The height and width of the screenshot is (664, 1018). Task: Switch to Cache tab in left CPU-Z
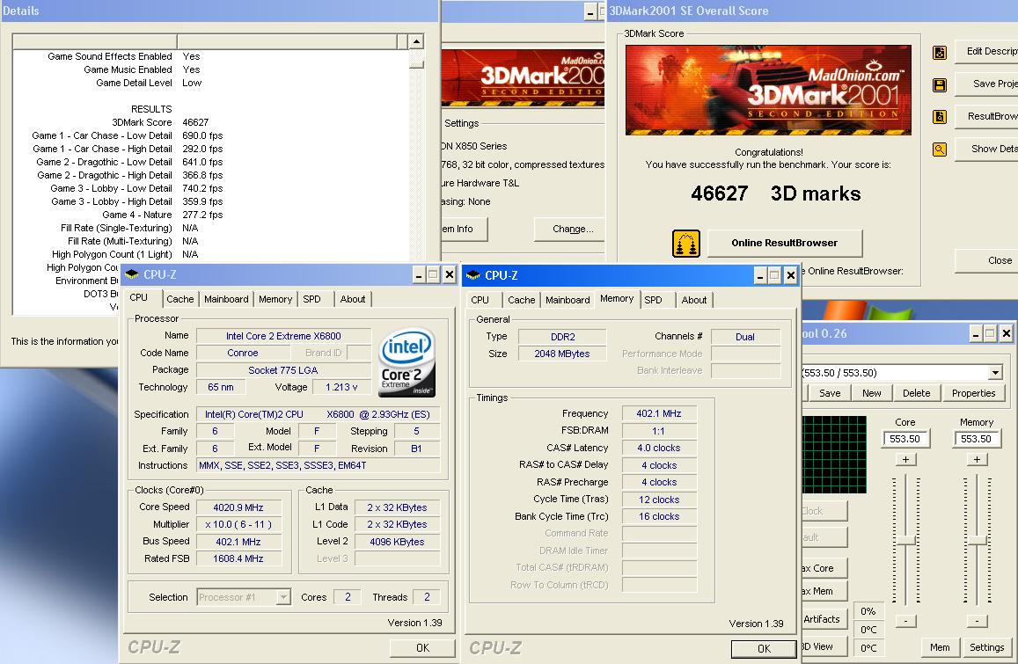pos(179,299)
